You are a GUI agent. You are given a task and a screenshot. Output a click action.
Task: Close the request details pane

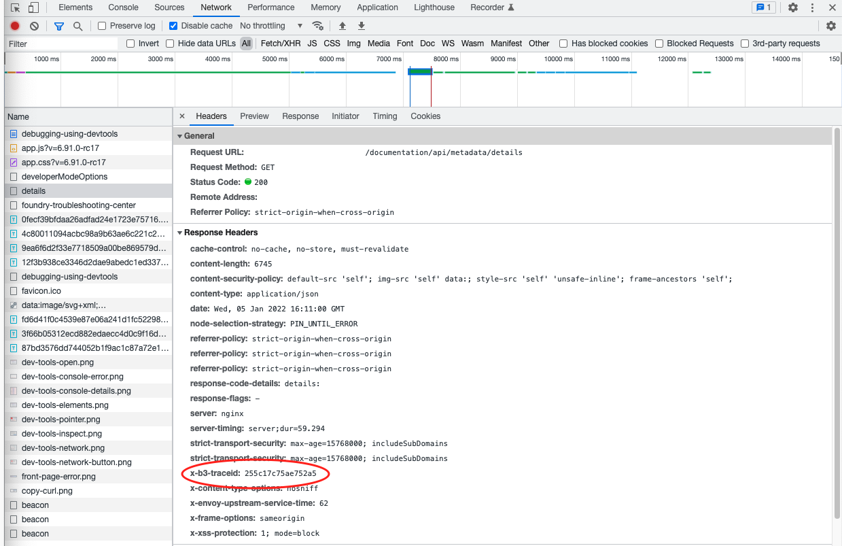tap(182, 116)
